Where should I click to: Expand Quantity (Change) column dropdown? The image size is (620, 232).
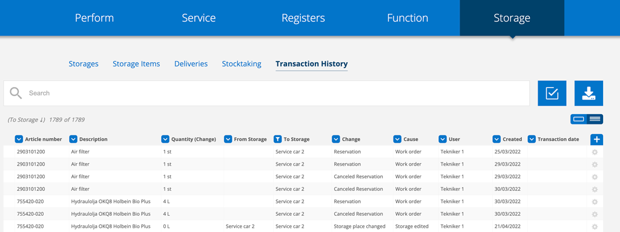165,140
